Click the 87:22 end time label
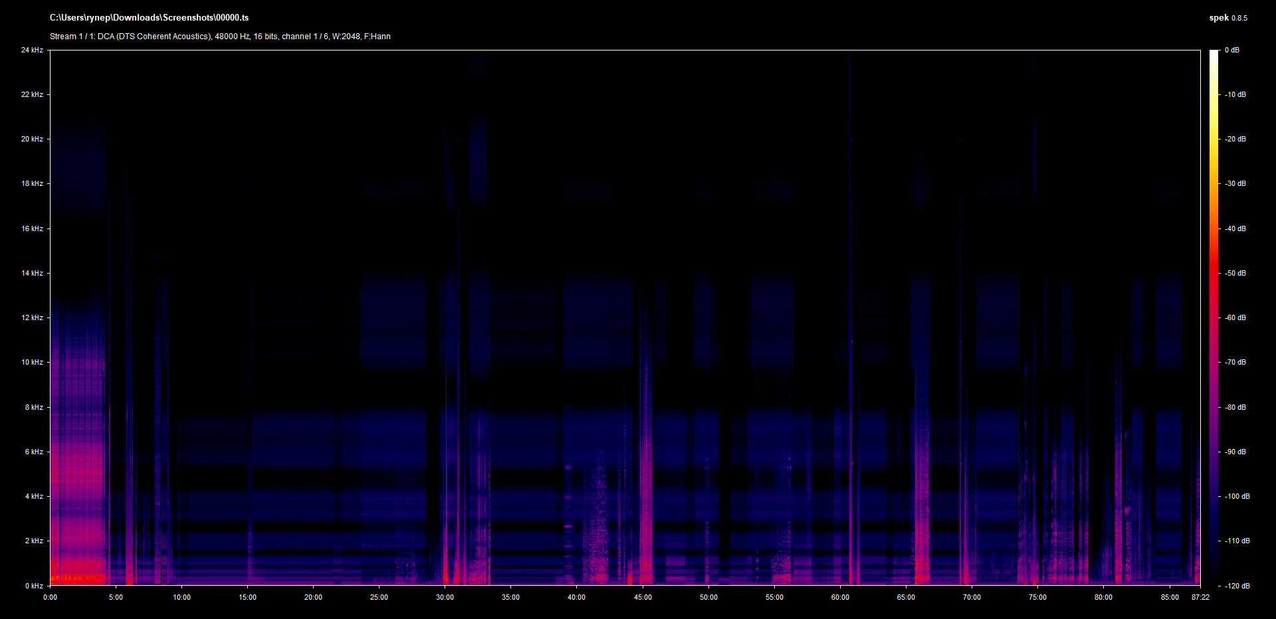This screenshot has width=1276, height=619. coord(1200,597)
